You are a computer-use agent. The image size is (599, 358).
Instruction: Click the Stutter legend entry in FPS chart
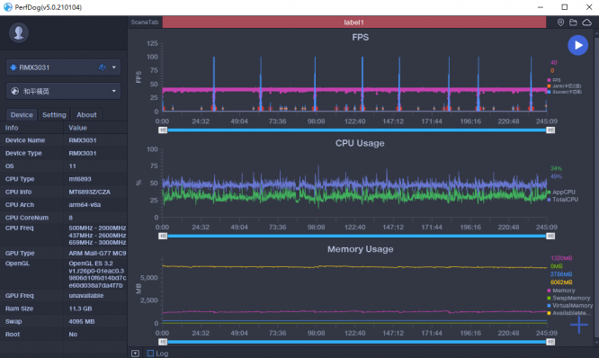point(564,92)
